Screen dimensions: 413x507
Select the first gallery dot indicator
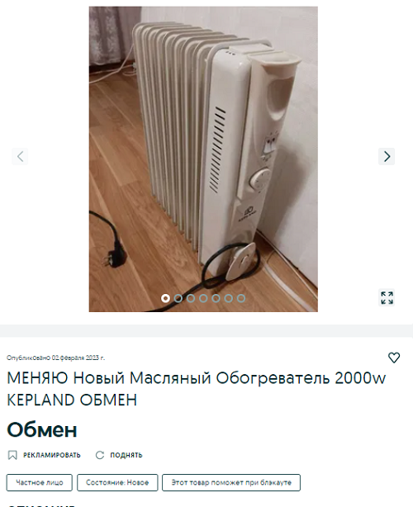click(x=165, y=298)
